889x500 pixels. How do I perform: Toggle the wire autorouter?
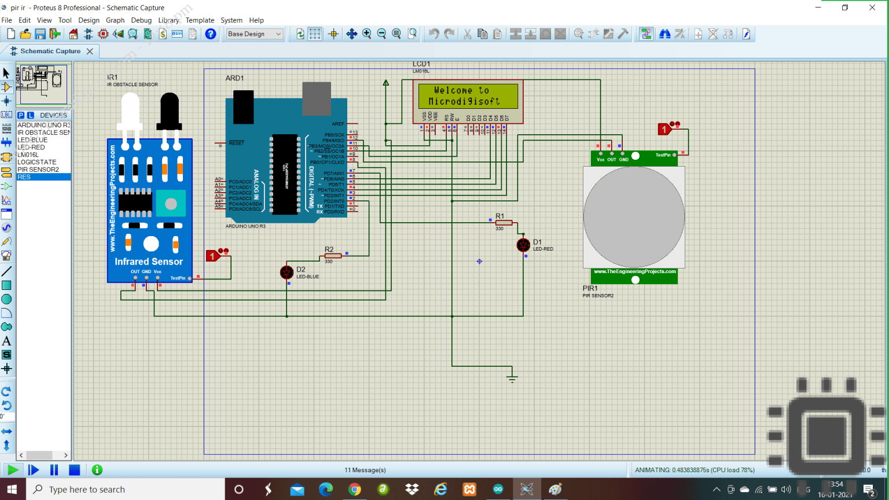click(x=646, y=34)
